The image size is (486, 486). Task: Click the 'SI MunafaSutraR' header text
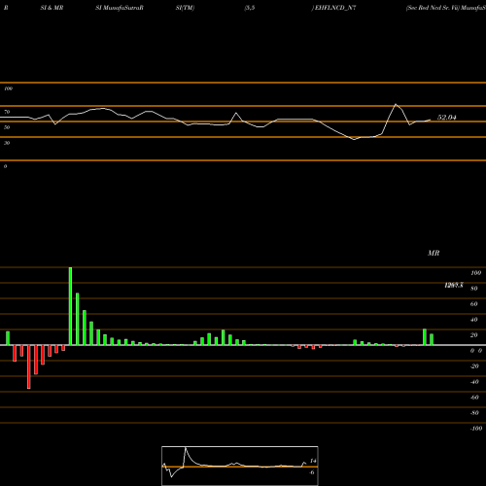[x=120, y=8]
